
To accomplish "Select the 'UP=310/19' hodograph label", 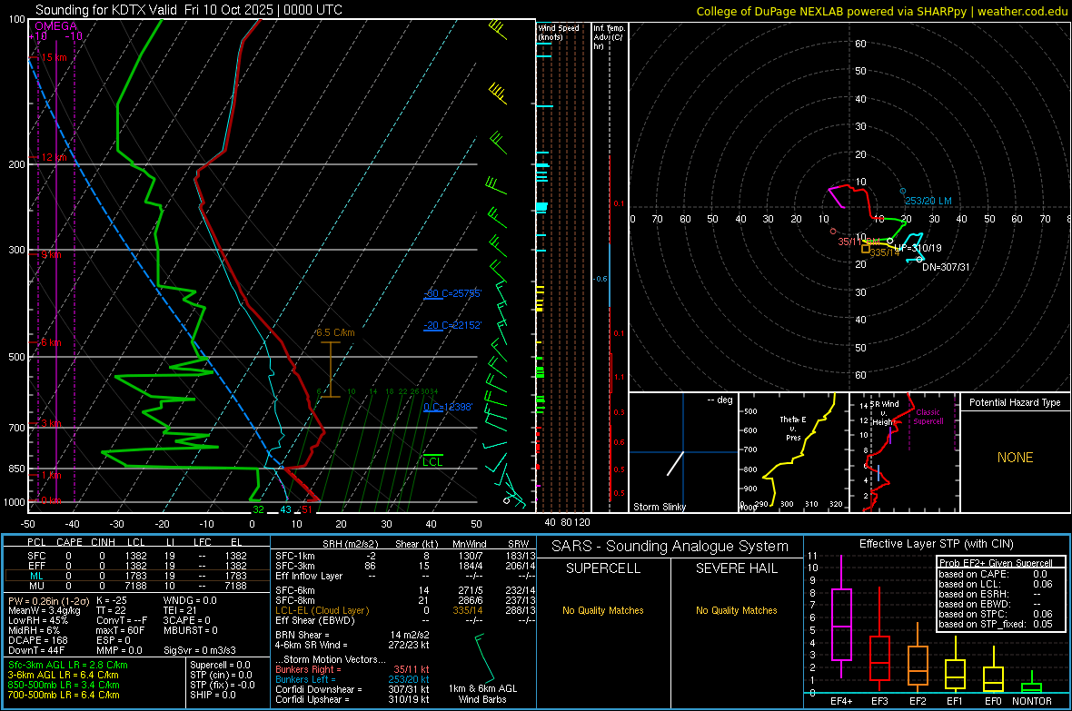I will point(918,248).
